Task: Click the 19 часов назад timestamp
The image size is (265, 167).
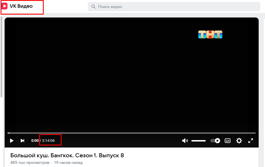Action: click(x=68, y=163)
